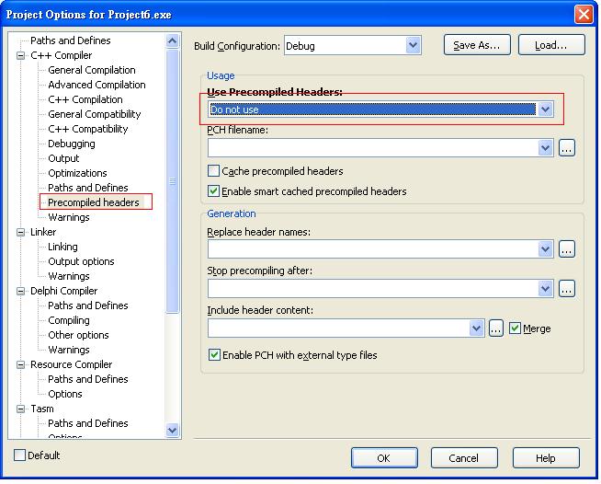Select top-level Paths and Defines item
This screenshot has height=484, width=601.
71,40
